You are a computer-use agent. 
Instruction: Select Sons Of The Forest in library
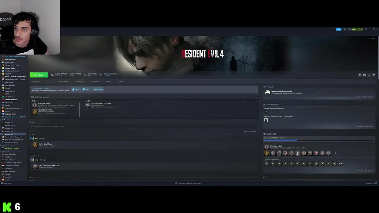(11, 100)
